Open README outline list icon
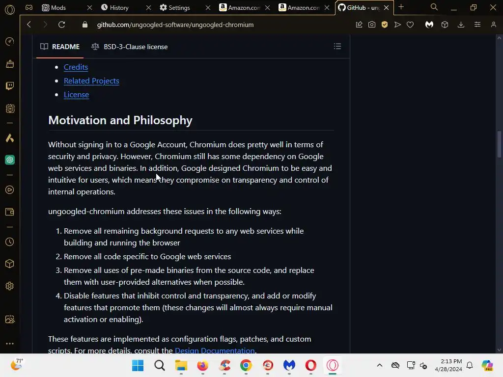503x377 pixels. click(x=337, y=46)
